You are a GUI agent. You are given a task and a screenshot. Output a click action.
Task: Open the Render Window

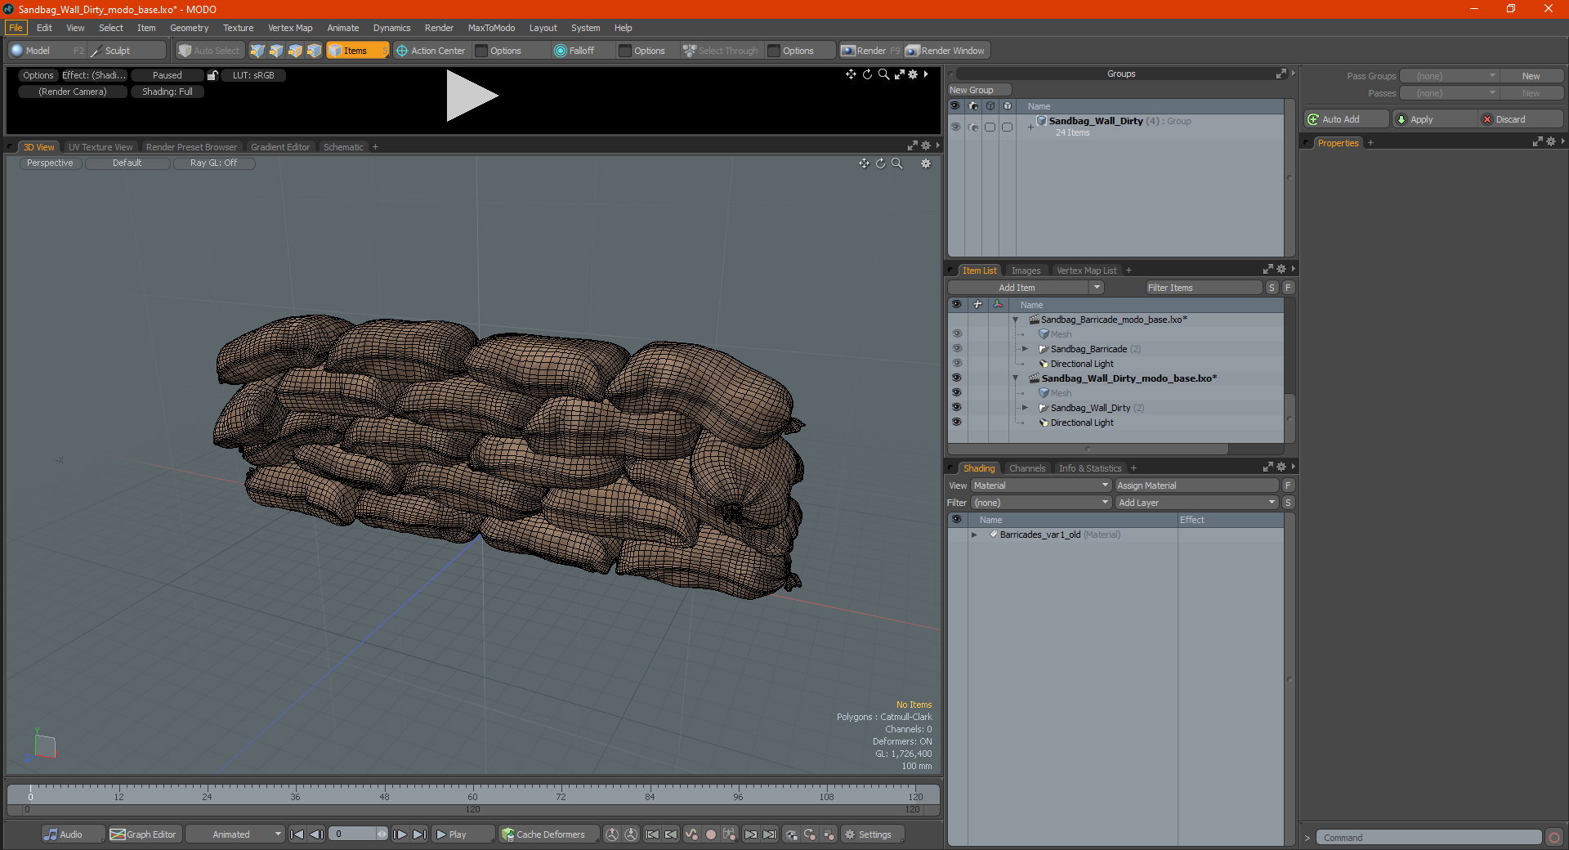click(945, 51)
